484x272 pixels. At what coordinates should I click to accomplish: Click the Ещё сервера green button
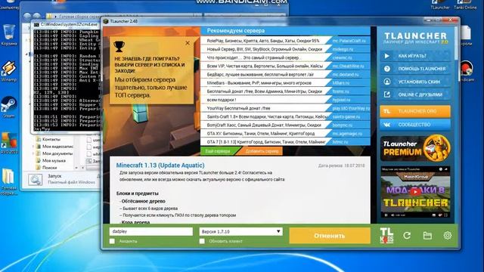[219, 151]
